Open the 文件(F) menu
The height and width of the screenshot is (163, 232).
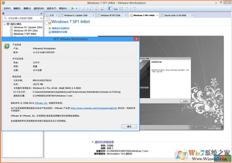click(7, 8)
